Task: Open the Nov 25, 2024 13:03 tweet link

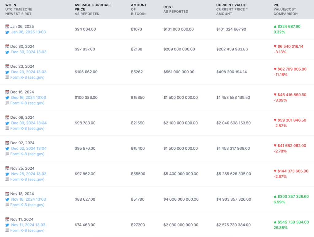Action: 29,174
